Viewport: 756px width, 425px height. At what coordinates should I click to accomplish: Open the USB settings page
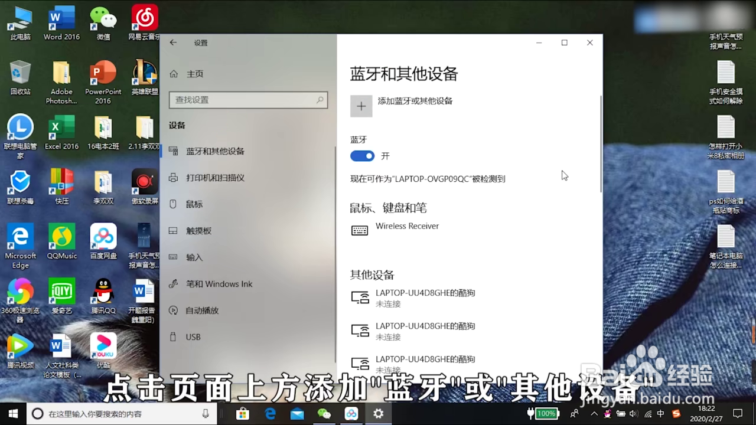[x=192, y=337]
